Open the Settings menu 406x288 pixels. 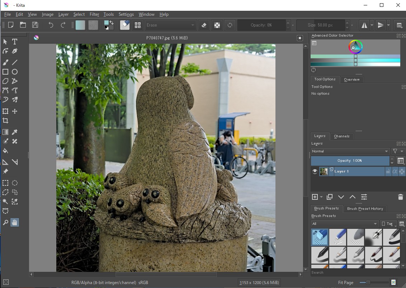point(126,14)
